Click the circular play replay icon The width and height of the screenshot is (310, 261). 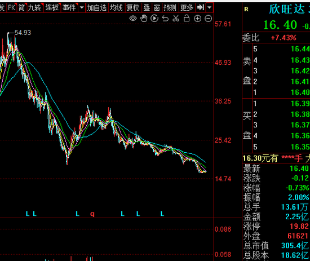[x=154, y=19]
